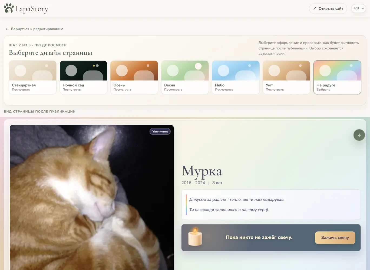Click the label Вид страницы после публикации
This screenshot has height=270, width=370.
(x=40, y=111)
